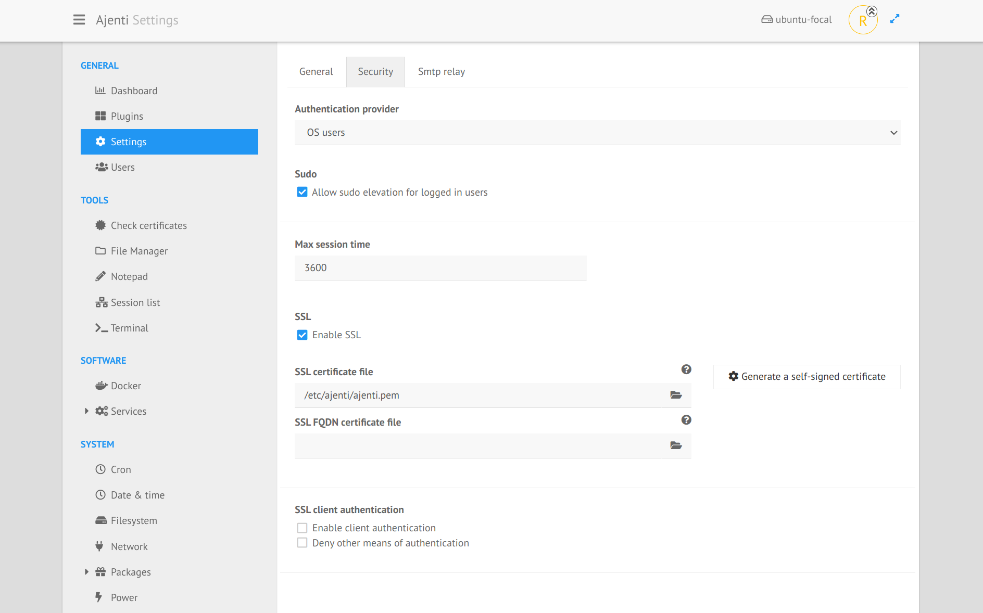
Task: Open Terminal in the Tools section
Action: 129,328
